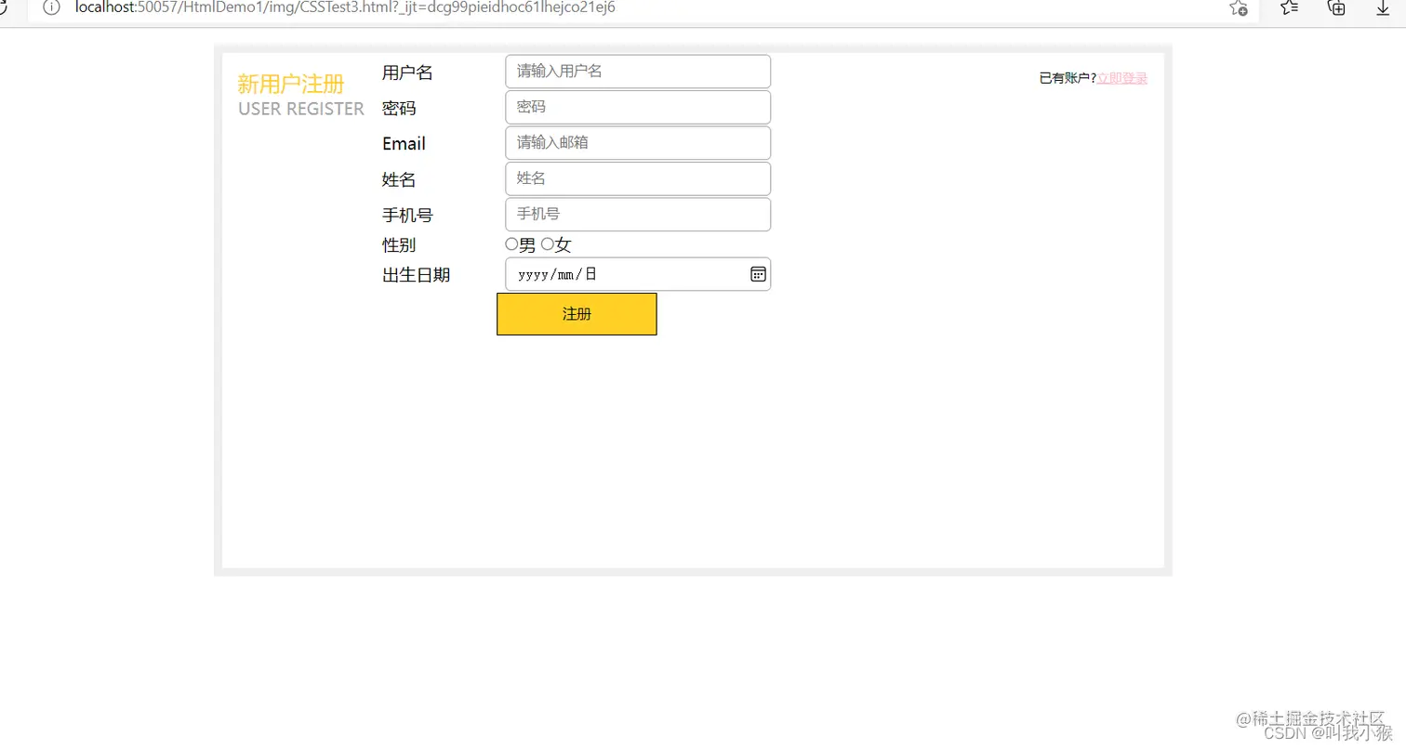Add page to favorites star icon

coord(1239,7)
